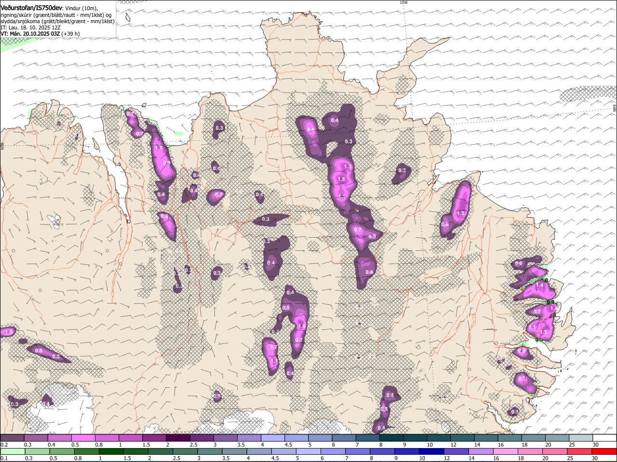Pick the dark purple 0.2 snow legend swatch
Viewport: 617px width, 462px height.
pyautogui.click(x=12, y=437)
